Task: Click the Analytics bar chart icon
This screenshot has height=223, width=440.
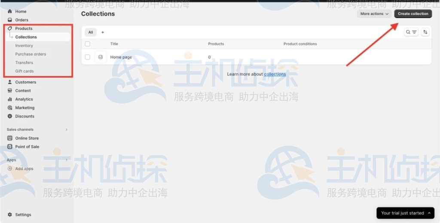Action: 10,99
